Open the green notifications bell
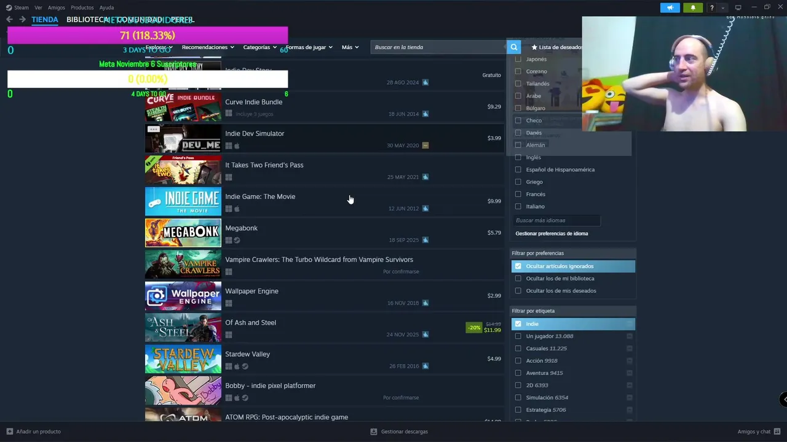This screenshot has width=787, height=442. (x=693, y=7)
